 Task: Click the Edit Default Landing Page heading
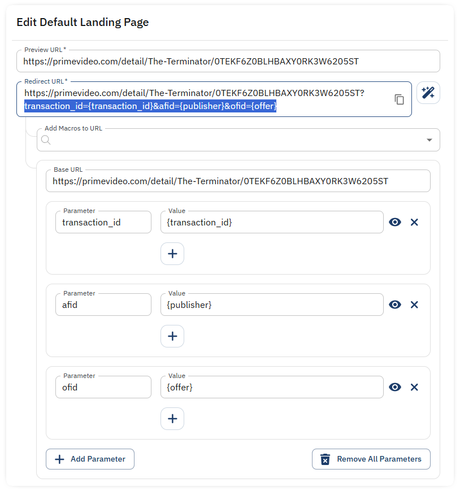pos(83,22)
